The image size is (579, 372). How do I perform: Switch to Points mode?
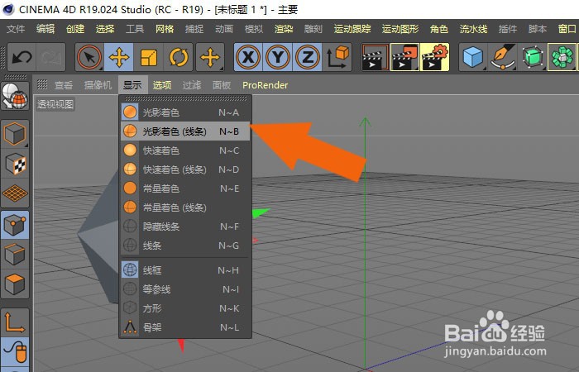pyautogui.click(x=15, y=225)
